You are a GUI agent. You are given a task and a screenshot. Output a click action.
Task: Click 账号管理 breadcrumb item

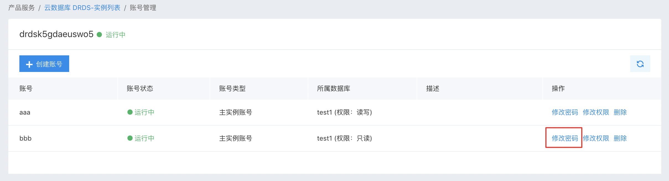[143, 8]
